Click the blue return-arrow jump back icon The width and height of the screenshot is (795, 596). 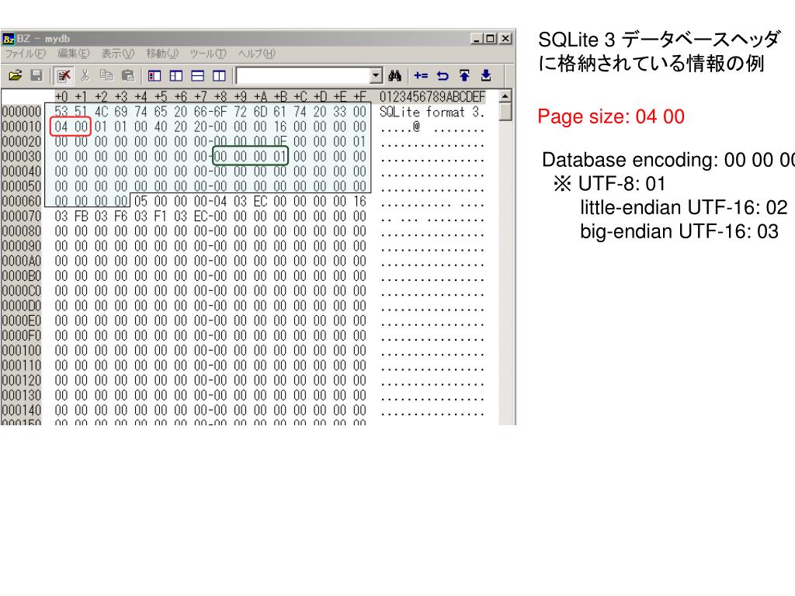coord(443,76)
